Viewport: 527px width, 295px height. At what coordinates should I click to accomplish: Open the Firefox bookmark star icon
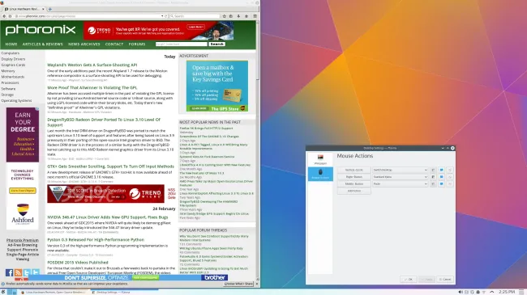click(x=224, y=16)
